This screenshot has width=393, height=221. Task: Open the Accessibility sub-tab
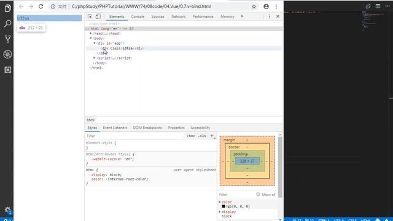coord(200,128)
